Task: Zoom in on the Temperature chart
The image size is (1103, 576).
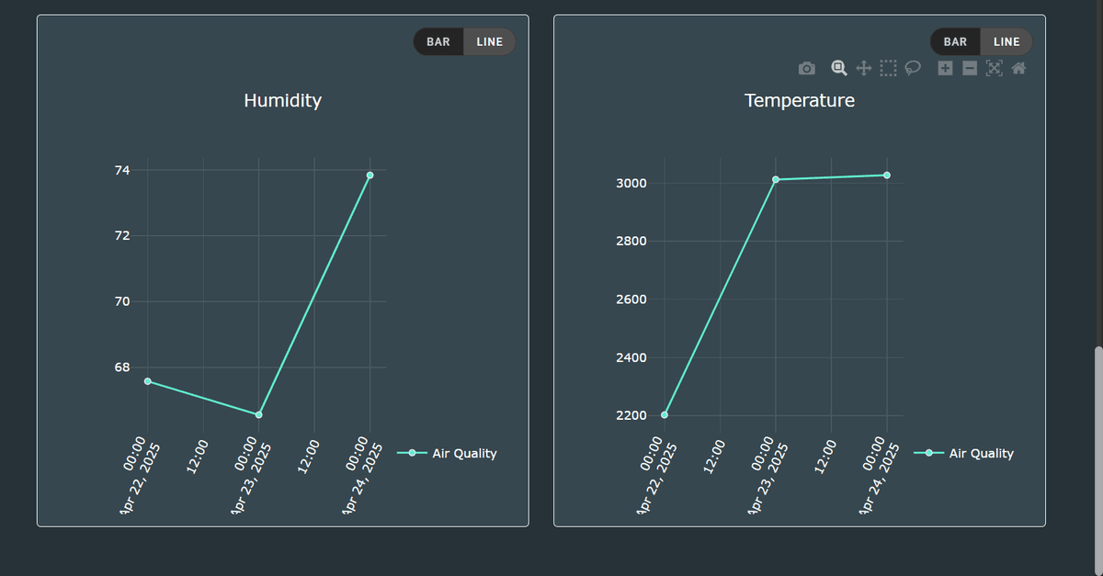Action: coord(945,68)
